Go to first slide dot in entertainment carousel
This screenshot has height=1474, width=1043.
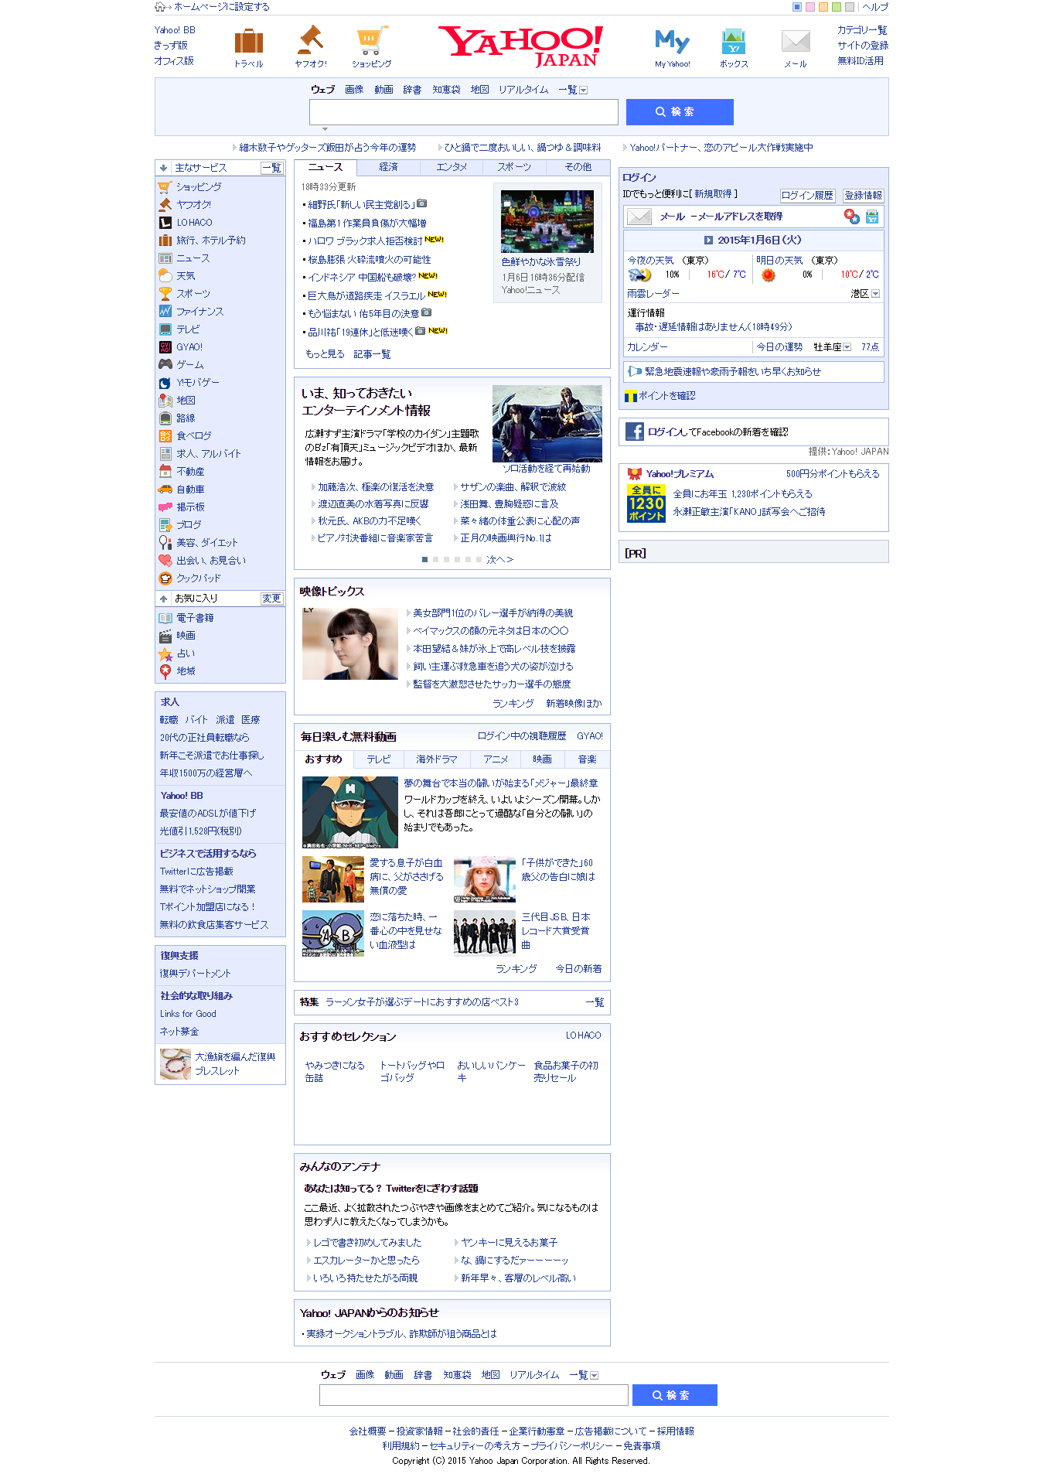(x=424, y=559)
